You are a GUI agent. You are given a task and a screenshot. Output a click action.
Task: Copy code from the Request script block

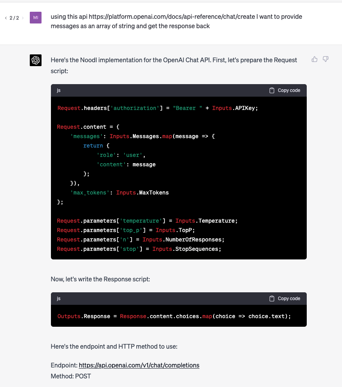click(285, 90)
